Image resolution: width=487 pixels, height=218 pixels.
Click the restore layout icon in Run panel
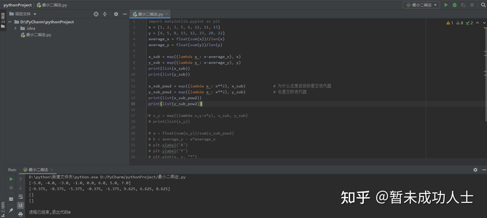pyautogui.click(x=11, y=199)
